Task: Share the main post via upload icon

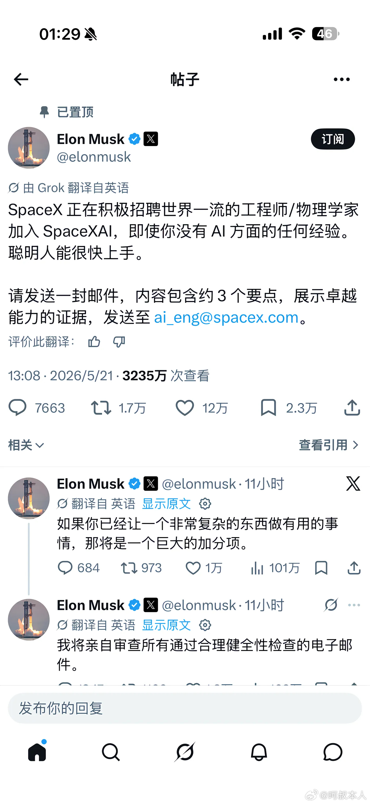Action: [x=352, y=408]
